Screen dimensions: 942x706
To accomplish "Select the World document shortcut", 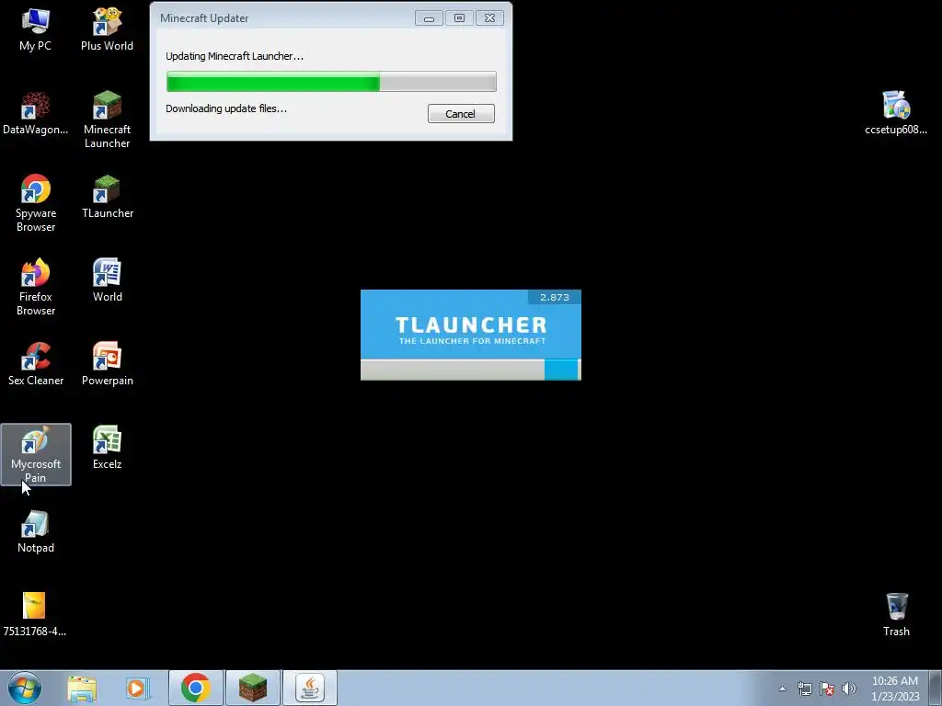I will click(107, 279).
